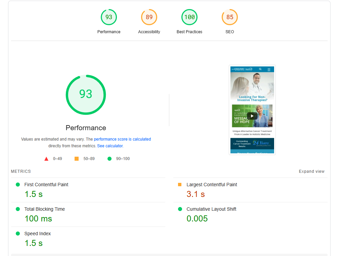Click the play button in screenshot video
Screen dimensions: 347x256
point(252,116)
